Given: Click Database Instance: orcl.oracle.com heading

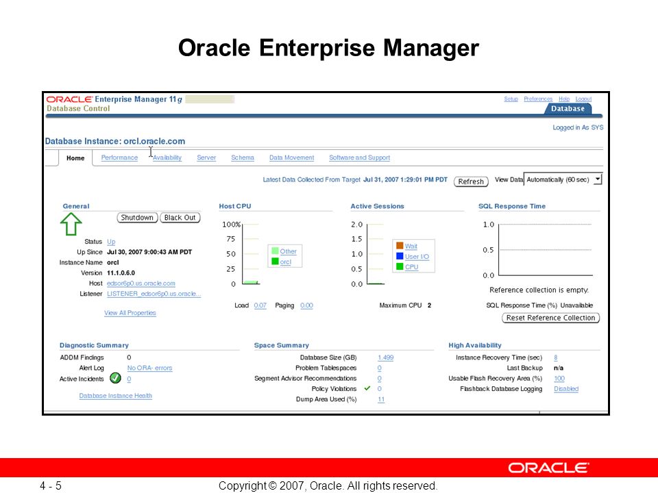Looking at the screenshot, I should pyautogui.click(x=115, y=141).
